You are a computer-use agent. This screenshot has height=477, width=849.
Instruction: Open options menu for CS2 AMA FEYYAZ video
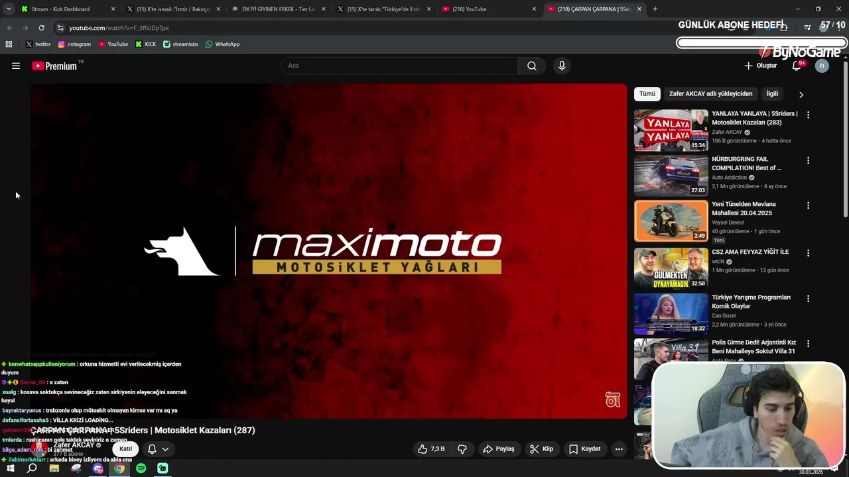(x=808, y=253)
